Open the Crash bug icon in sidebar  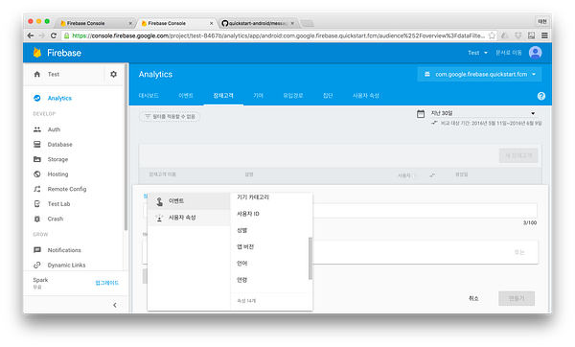[37, 219]
